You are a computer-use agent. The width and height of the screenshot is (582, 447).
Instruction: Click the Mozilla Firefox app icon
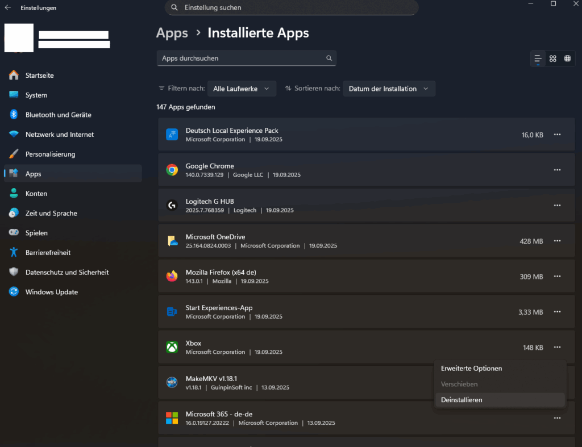pos(172,276)
